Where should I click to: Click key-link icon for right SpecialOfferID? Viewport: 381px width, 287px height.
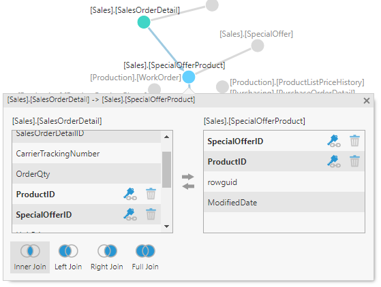click(334, 141)
